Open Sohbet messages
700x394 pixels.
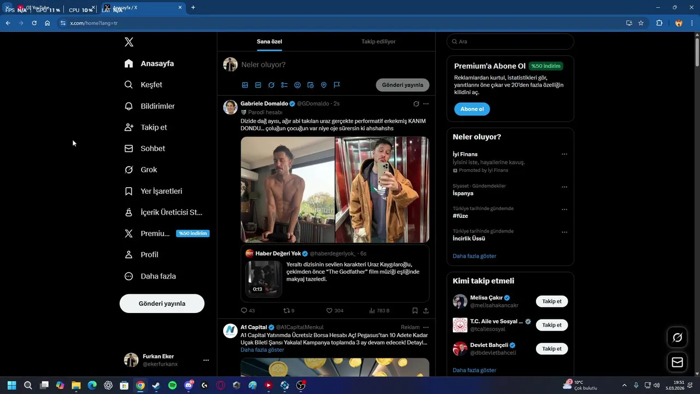144,148
